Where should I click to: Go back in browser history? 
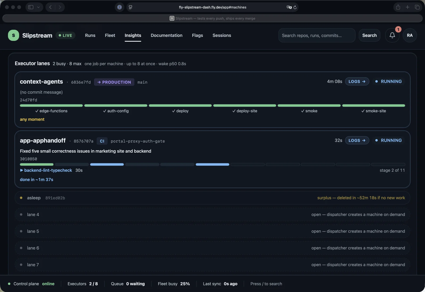pyautogui.click(x=50, y=7)
